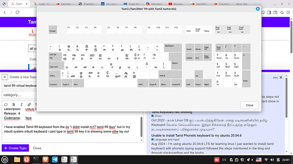Toggle the browser sidebar panel icon
Image resolution: width=293 pixels, height=164 pixels.
pyautogui.click(x=269, y=12)
